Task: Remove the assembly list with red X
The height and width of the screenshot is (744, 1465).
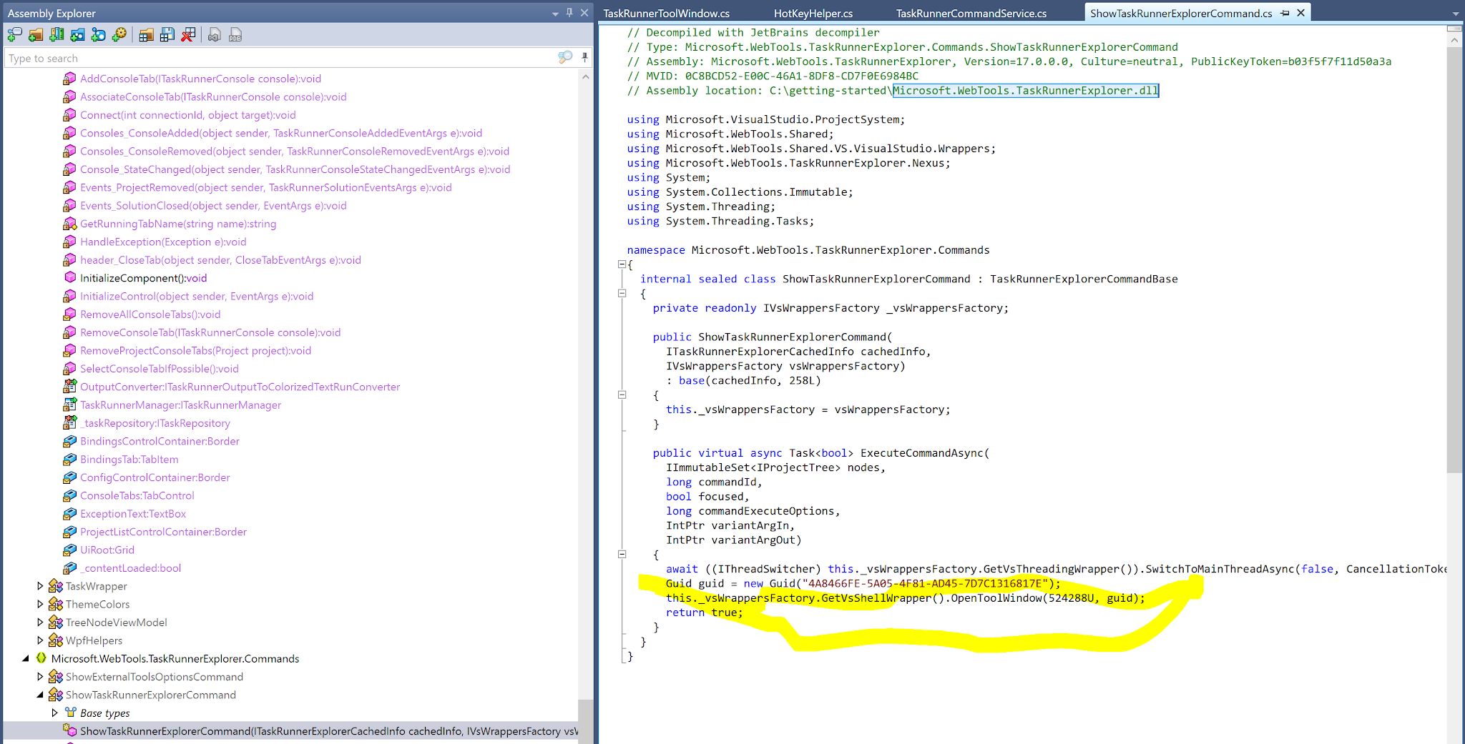Action: [x=188, y=34]
